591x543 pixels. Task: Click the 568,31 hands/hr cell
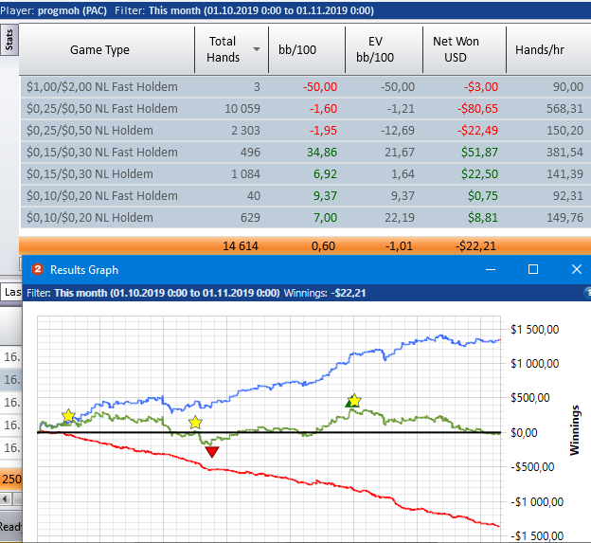[565, 109]
